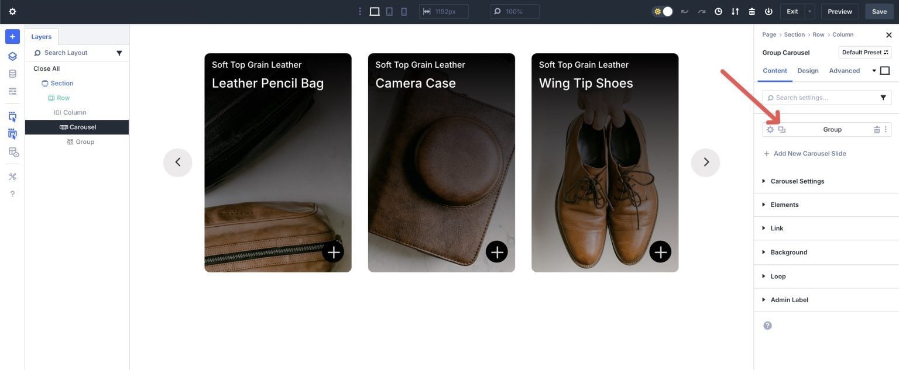Select the tablet preview icon
This screenshot has height=370, width=899.
[x=389, y=11]
